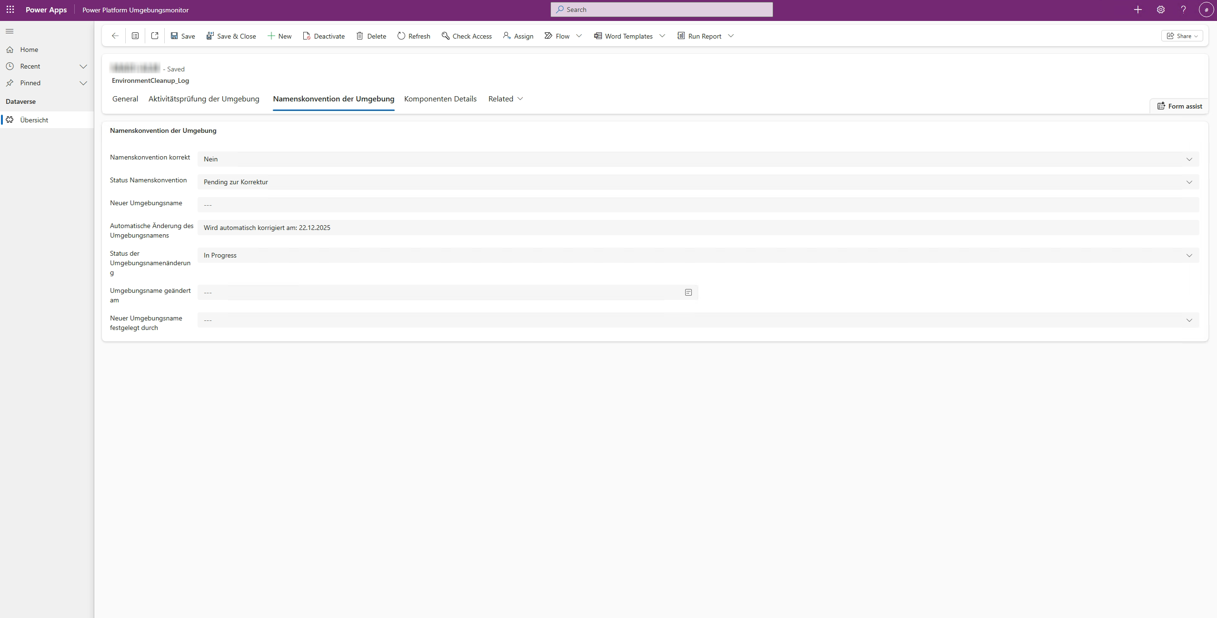Switch to Aktivitätsprüfung der Umgebung tab
The image size is (1217, 618).
coord(204,99)
